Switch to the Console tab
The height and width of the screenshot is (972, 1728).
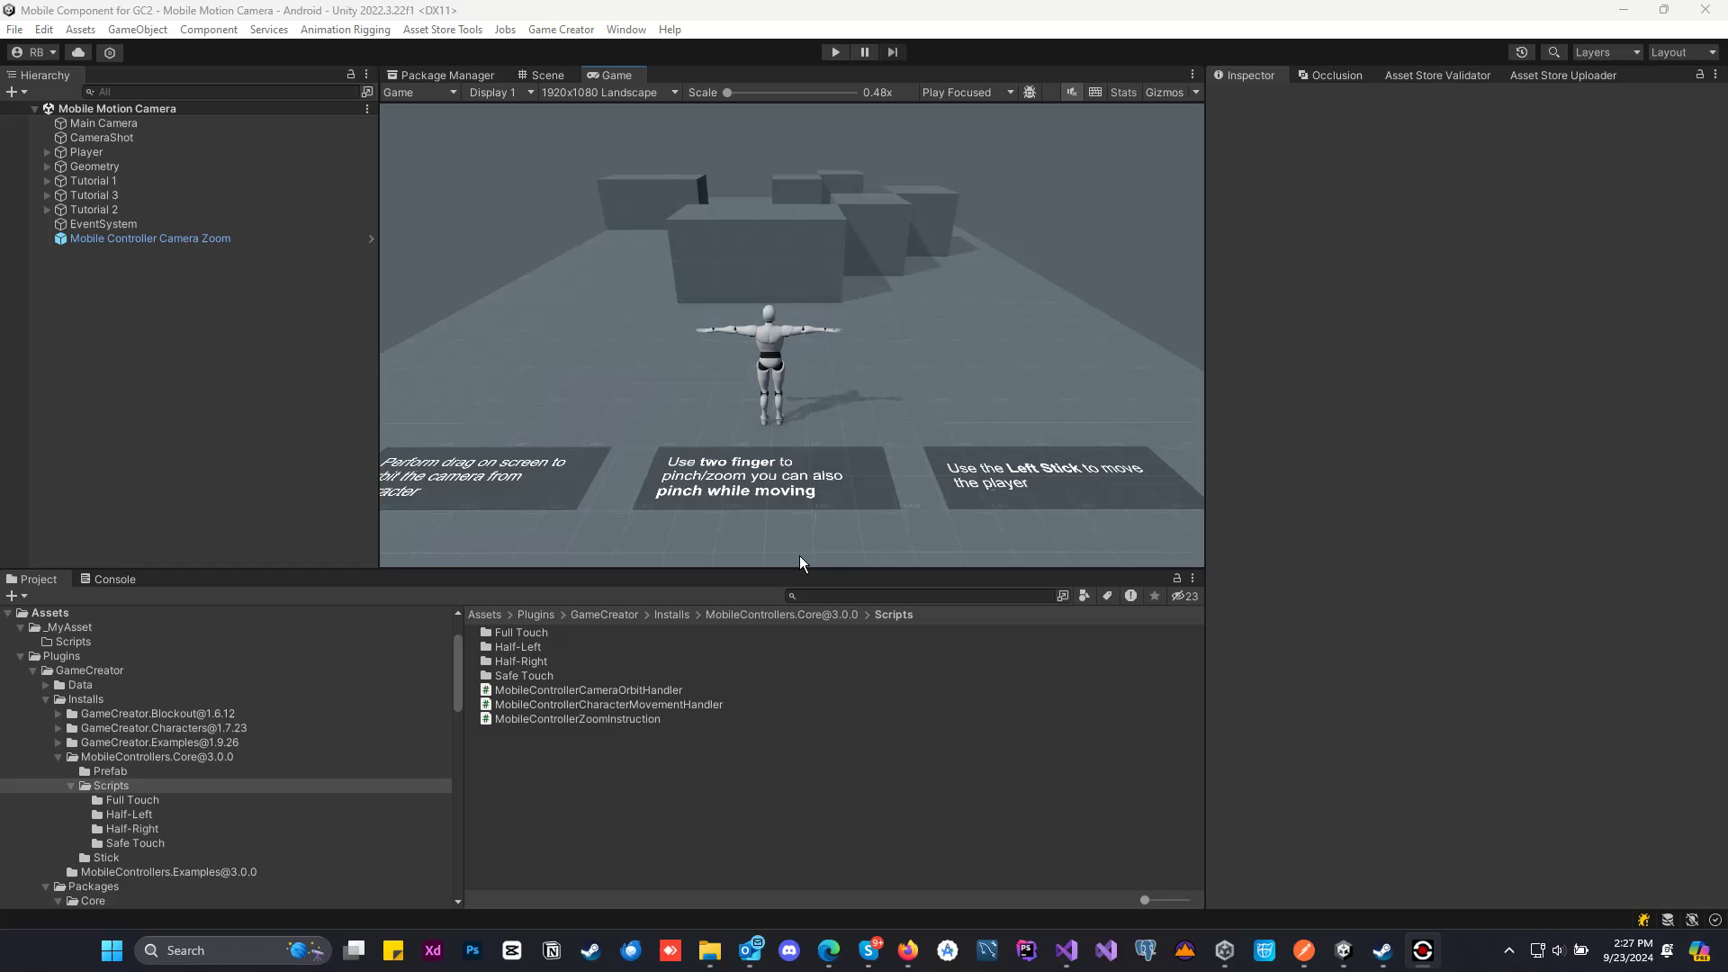coord(108,579)
